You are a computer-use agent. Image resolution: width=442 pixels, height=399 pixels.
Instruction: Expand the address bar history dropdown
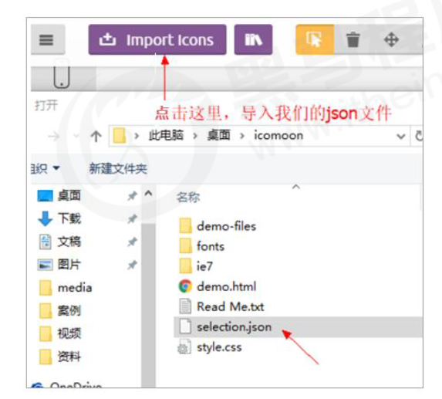coord(401,137)
